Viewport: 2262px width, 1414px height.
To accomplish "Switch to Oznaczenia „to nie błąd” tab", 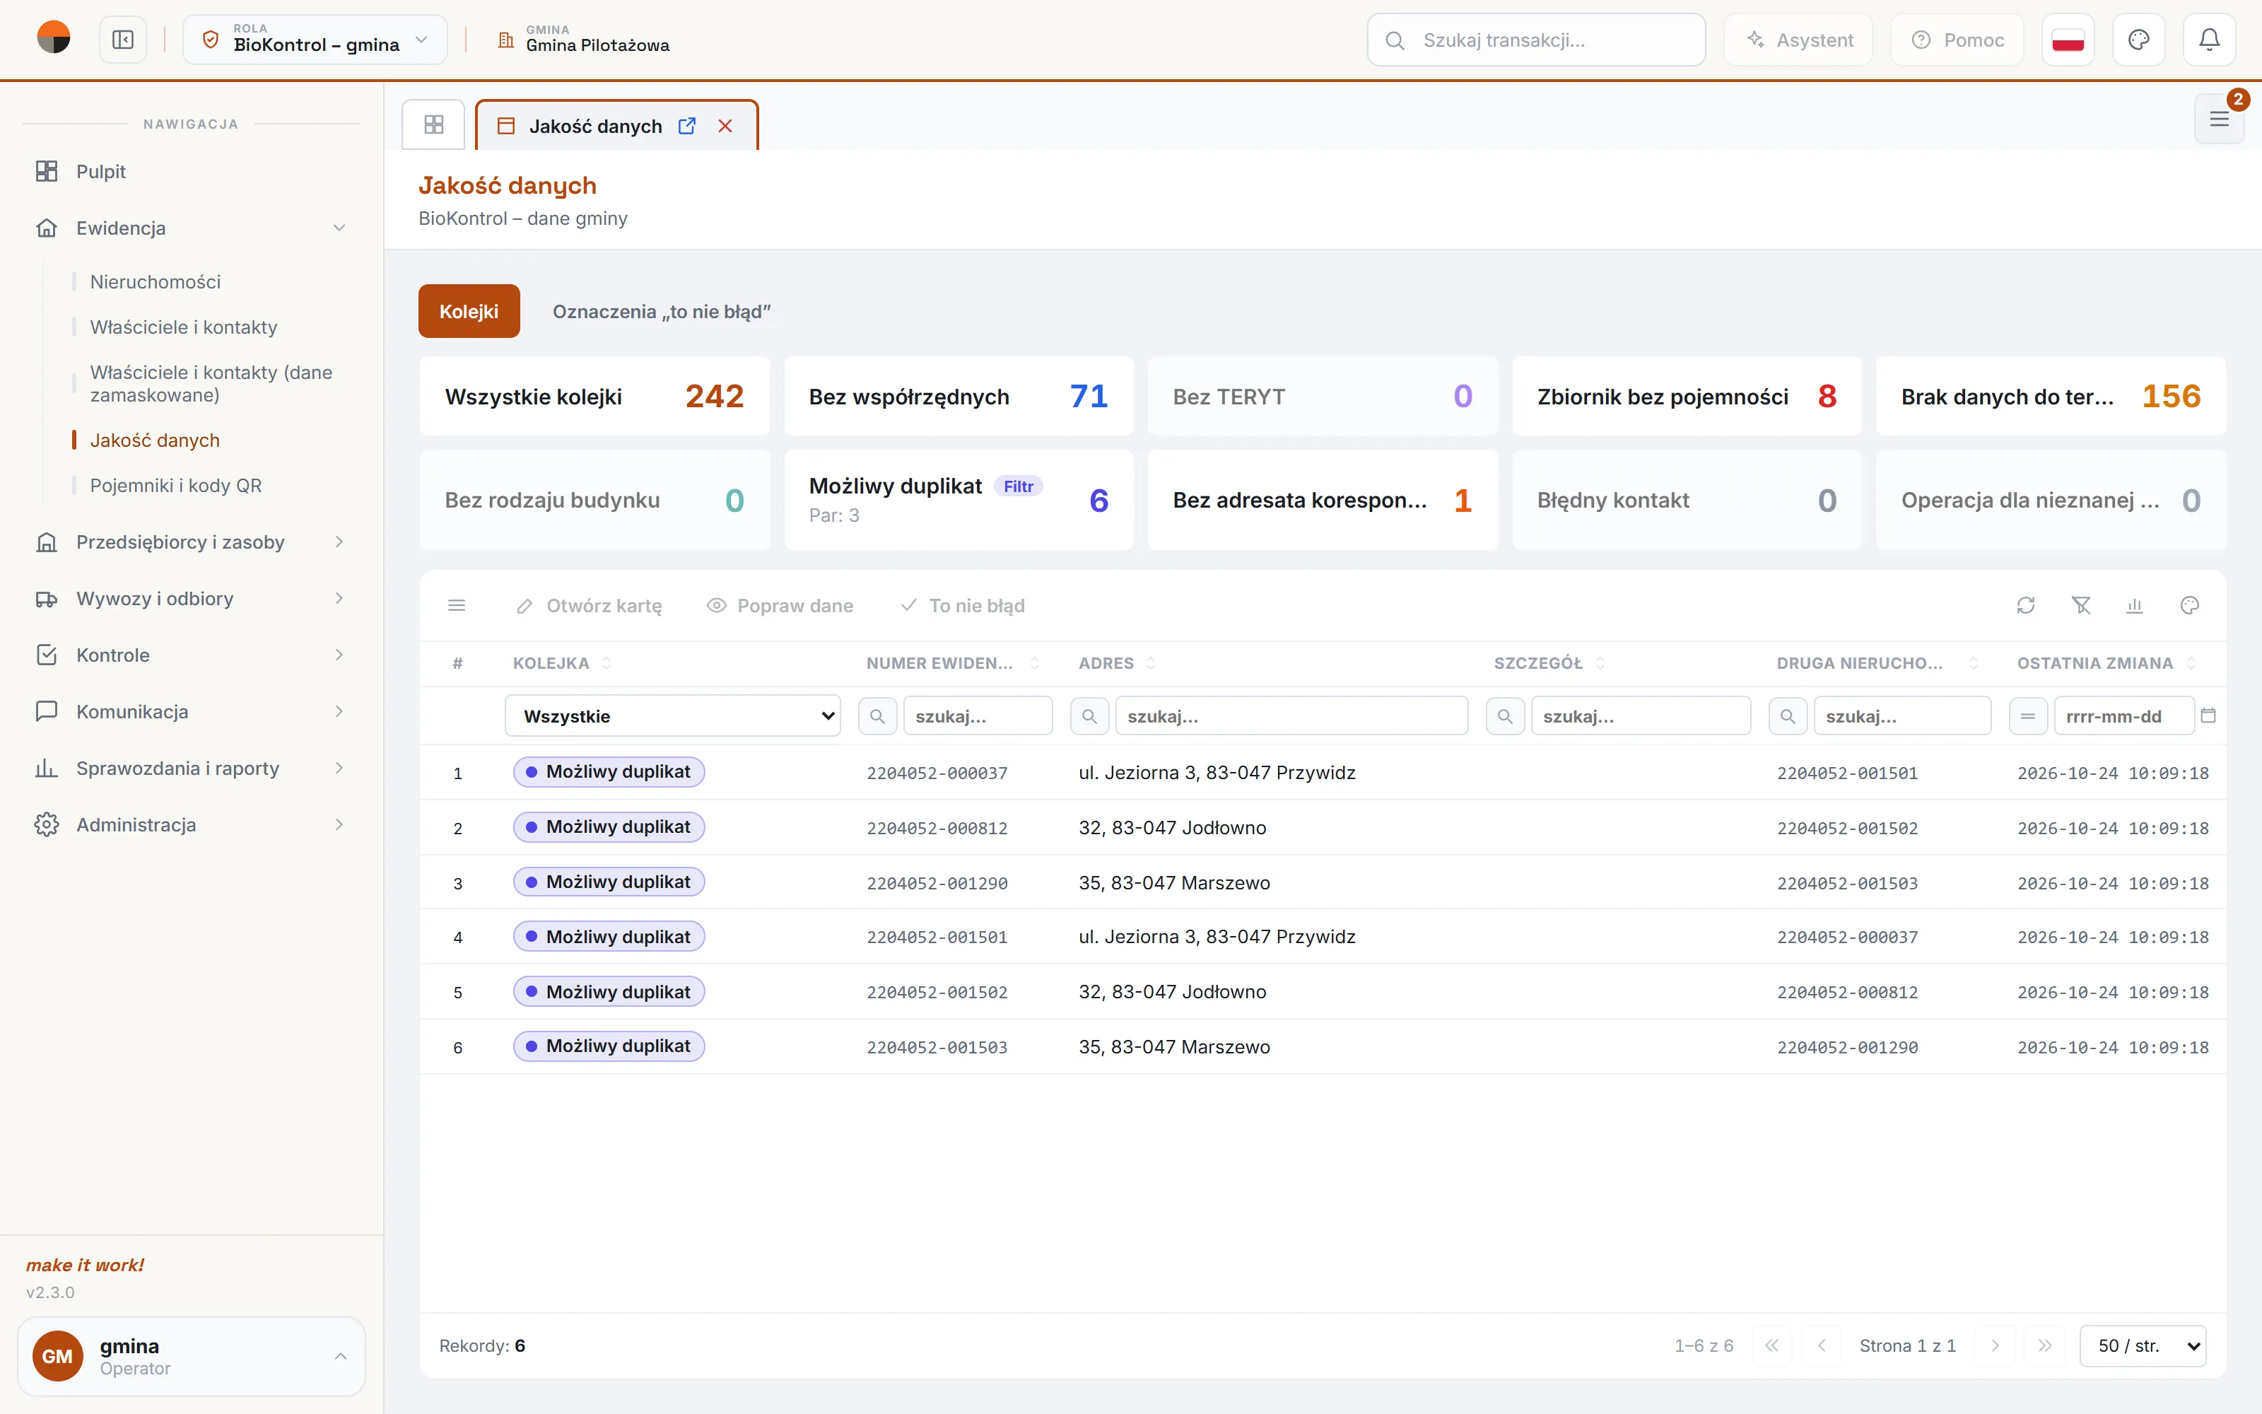I will point(661,310).
